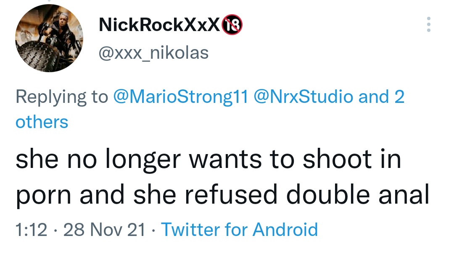Open the tweet's three-dot more menu
This screenshot has height=254, width=454.
click(x=428, y=25)
